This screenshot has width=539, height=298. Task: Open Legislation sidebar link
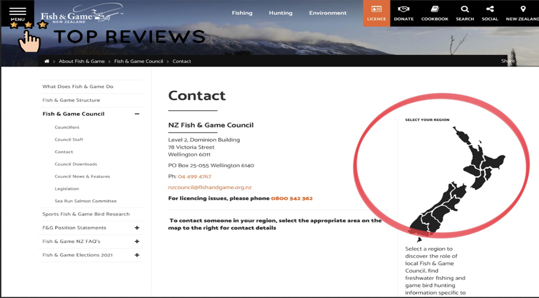pyautogui.click(x=67, y=189)
